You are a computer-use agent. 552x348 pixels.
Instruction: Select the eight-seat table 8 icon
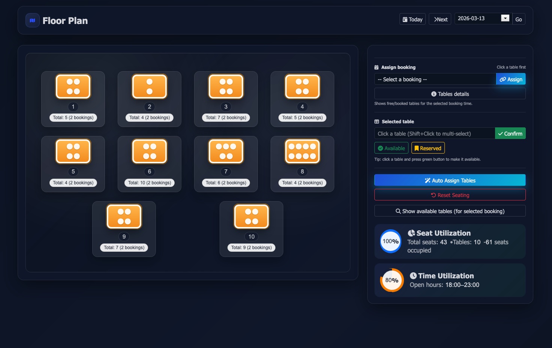[302, 151]
